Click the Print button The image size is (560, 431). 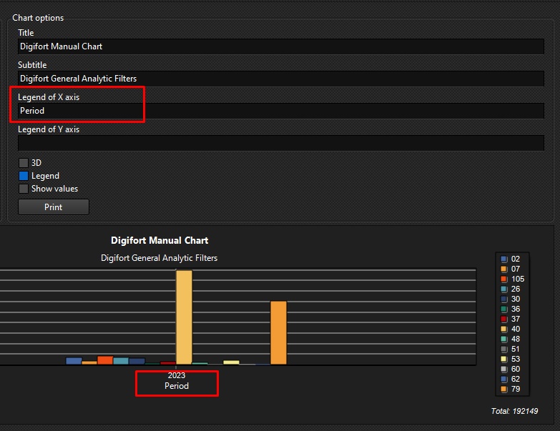pyautogui.click(x=54, y=207)
